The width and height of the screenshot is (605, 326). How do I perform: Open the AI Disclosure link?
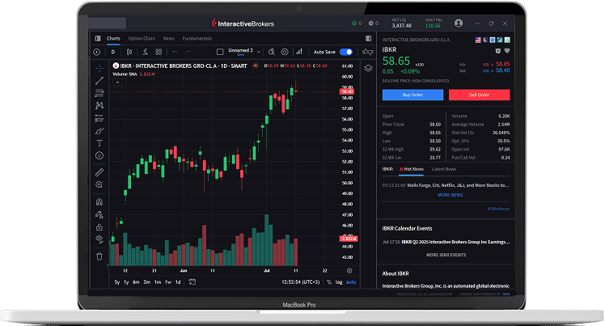[x=498, y=209]
